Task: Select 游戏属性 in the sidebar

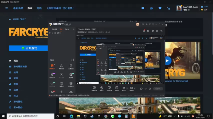Action: [x=16, y=102]
